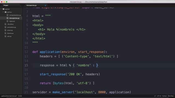This screenshot has width=175, height=98.
Task: Click the green fullscreen window button
Action: (7, 2)
